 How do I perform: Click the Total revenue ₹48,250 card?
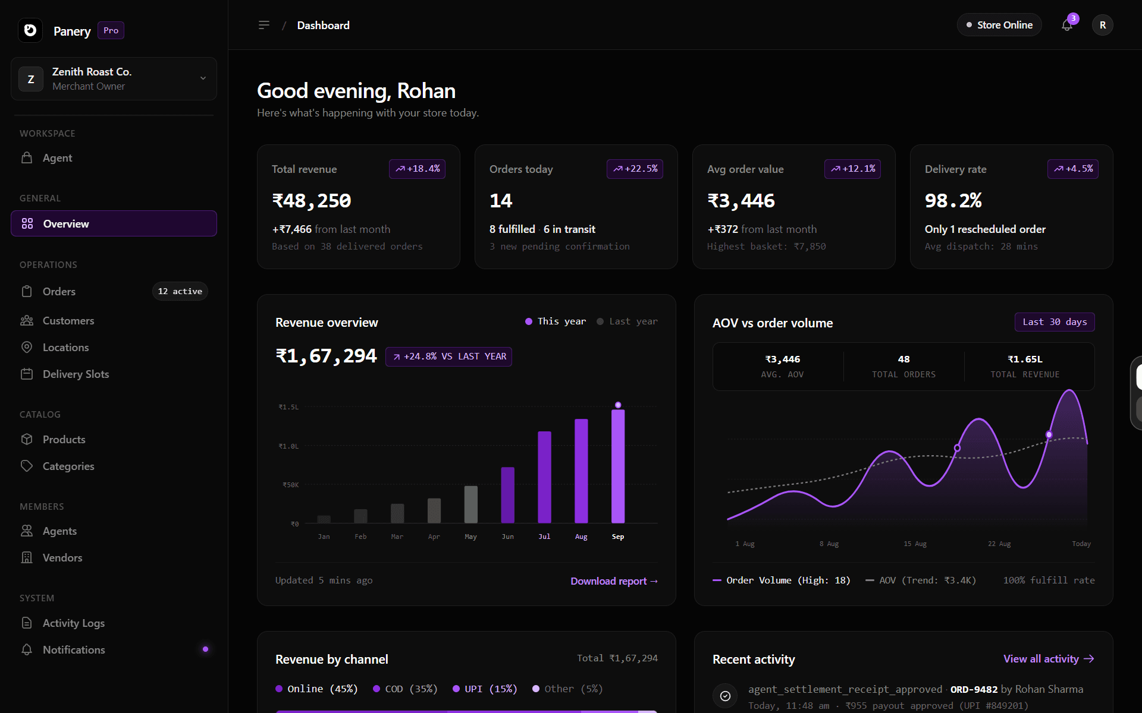pos(359,207)
